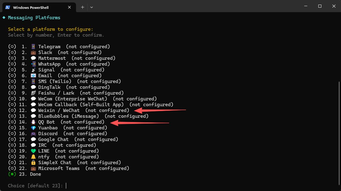Click the Telegram phone emoji icon
Viewport: 341px width, 191px height.
(x=33, y=47)
